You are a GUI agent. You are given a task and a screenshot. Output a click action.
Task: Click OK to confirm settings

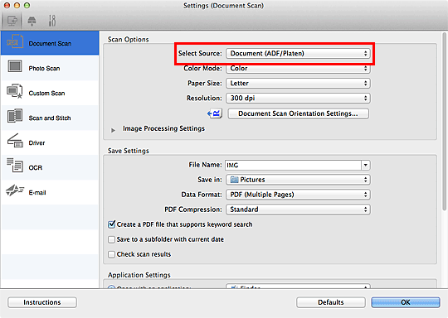click(406, 302)
